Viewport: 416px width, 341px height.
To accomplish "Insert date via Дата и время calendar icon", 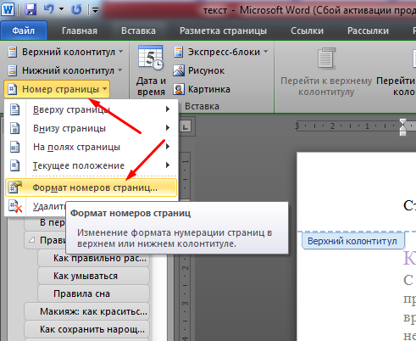I will [x=151, y=58].
